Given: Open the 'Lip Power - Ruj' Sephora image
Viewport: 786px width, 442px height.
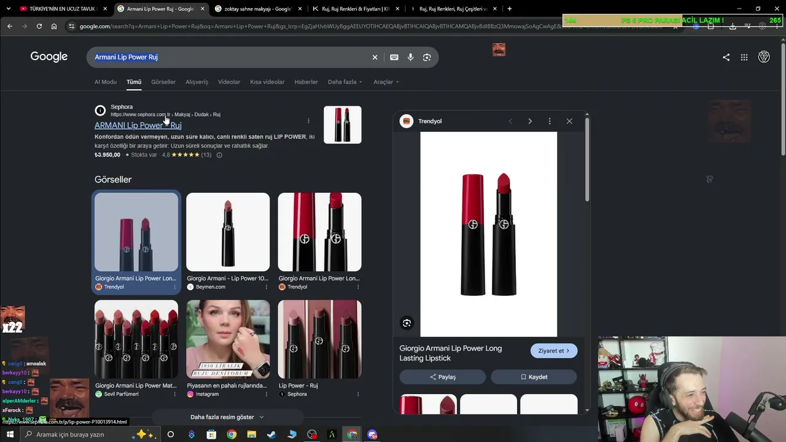Looking at the screenshot, I should point(320,339).
